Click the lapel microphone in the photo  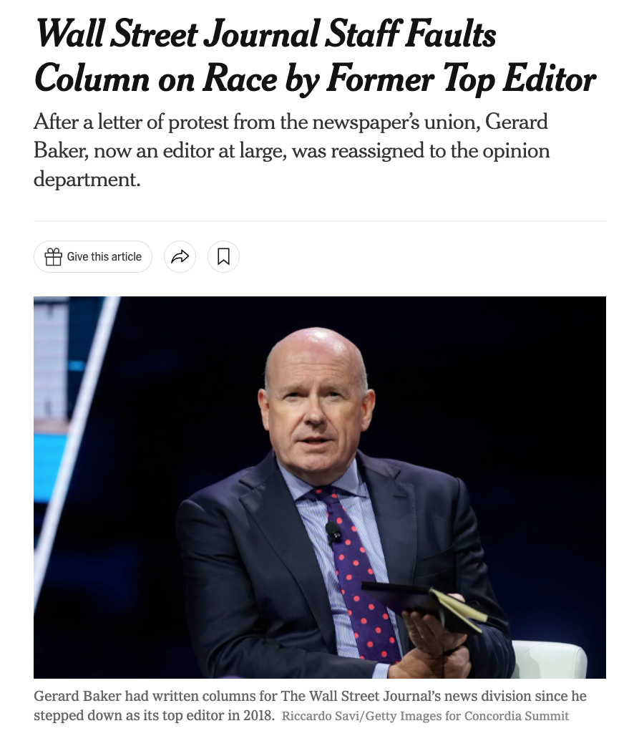click(x=333, y=531)
